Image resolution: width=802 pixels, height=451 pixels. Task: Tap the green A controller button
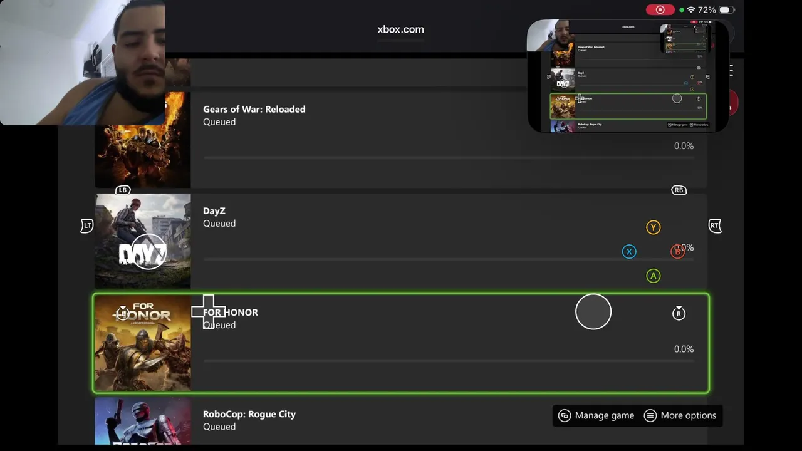(x=654, y=276)
